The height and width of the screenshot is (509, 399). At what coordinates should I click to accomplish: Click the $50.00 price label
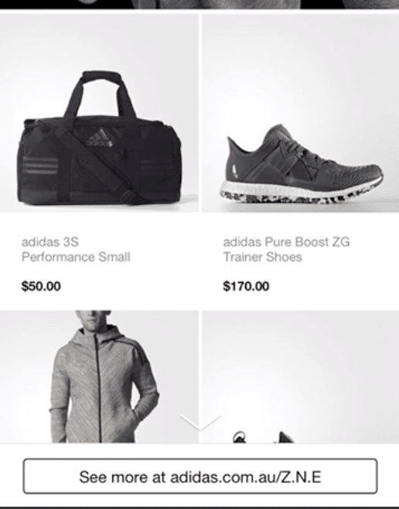pyautogui.click(x=41, y=286)
